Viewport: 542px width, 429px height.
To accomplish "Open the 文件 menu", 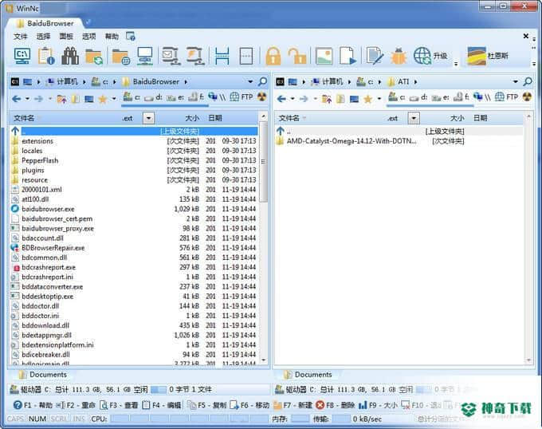I will 21,37.
